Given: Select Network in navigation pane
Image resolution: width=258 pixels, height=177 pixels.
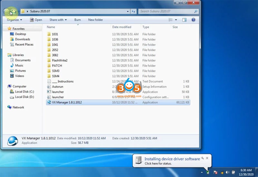Looking at the screenshot, I should point(15,107).
